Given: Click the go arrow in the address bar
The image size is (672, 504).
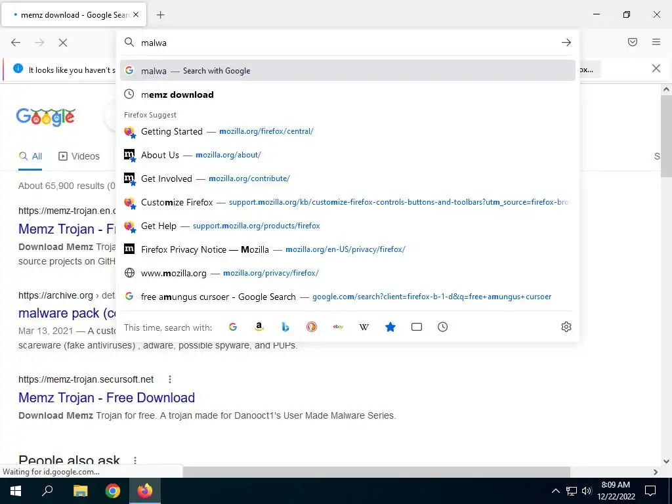Looking at the screenshot, I should tap(566, 43).
